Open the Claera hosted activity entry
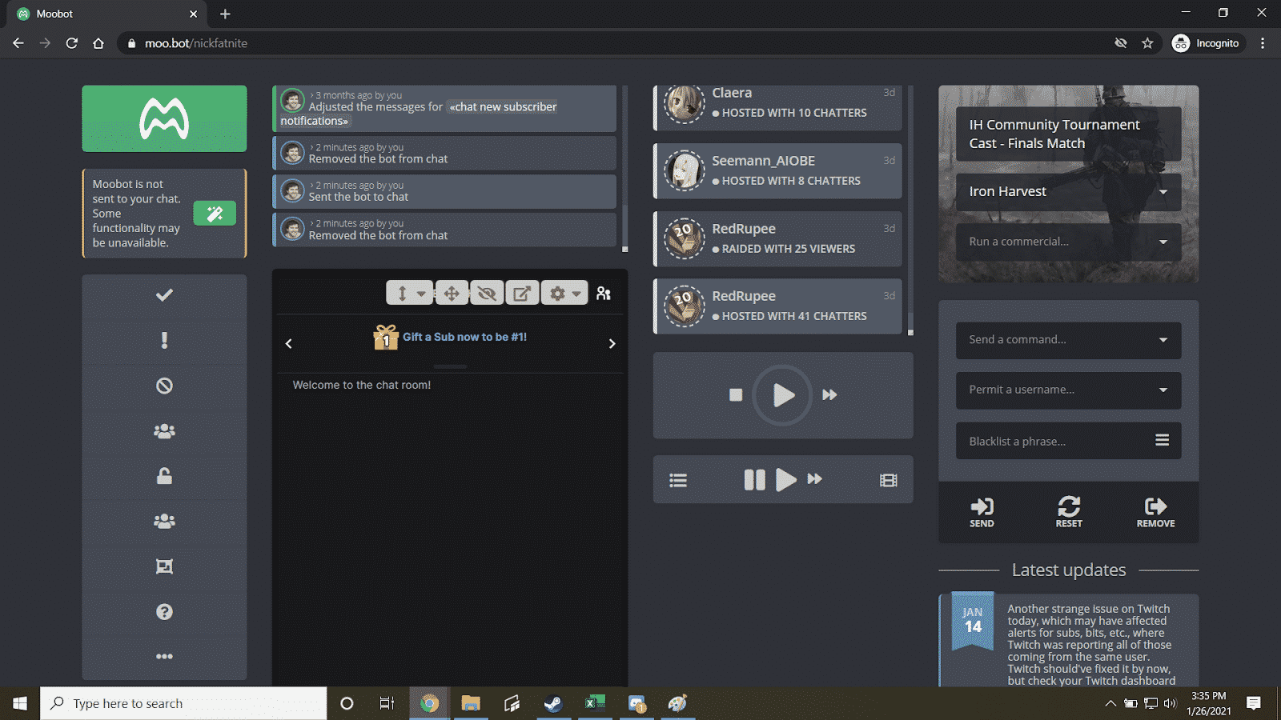Screen dimensions: 1281x720 [778, 107]
